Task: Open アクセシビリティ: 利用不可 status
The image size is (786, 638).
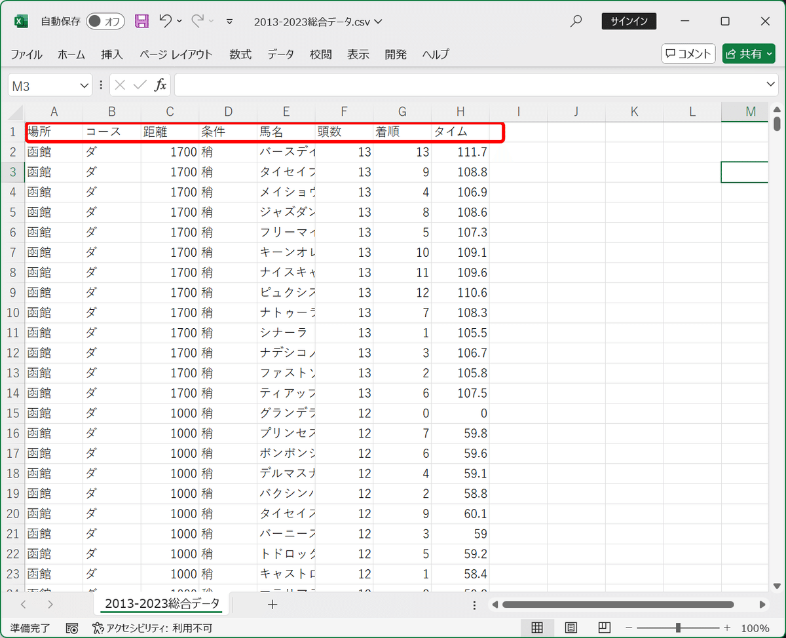Action: pos(153,628)
